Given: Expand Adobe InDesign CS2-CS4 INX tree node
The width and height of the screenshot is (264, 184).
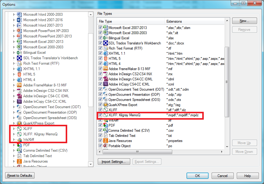Looking at the screenshot, I should click(x=14, y=91).
